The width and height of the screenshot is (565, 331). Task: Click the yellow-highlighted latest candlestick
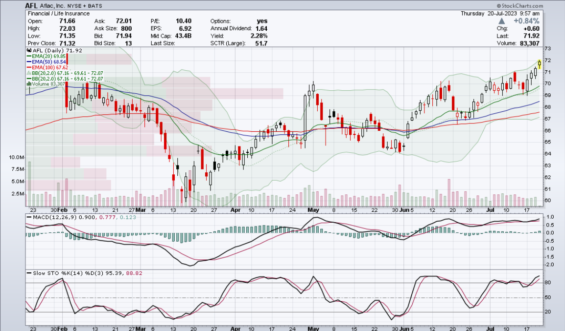[540, 64]
